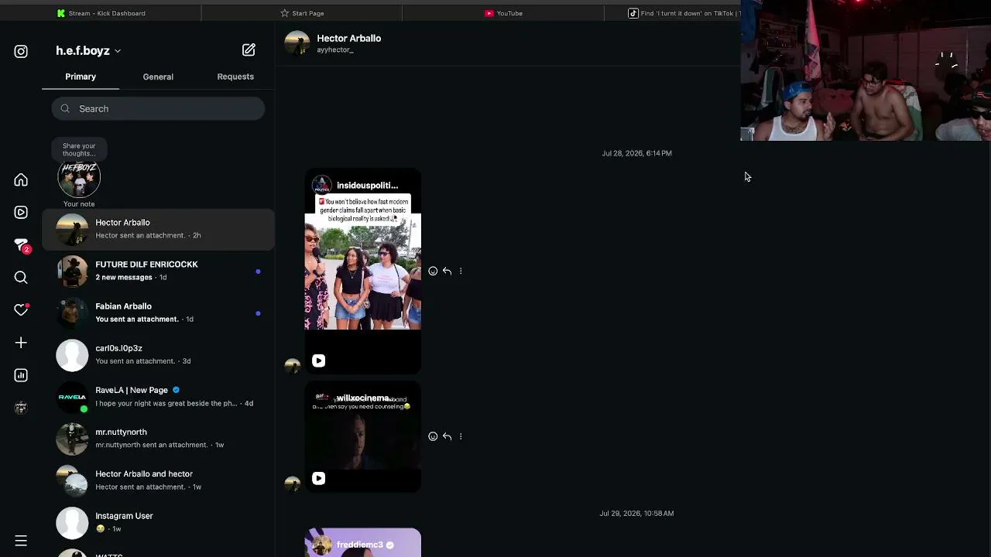
Task: Open the More hamburger menu
Action: pos(21,541)
